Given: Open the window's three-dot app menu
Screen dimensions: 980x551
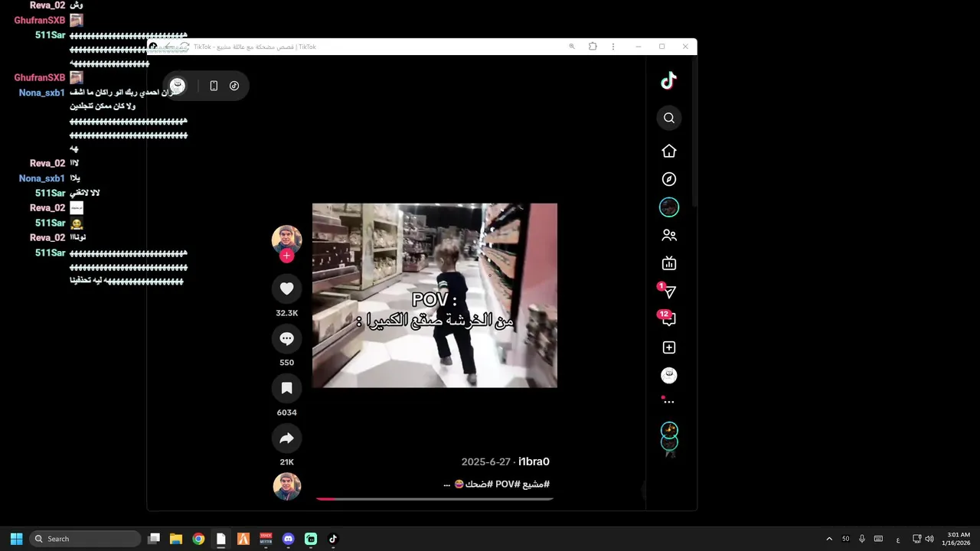Looking at the screenshot, I should [x=613, y=47].
